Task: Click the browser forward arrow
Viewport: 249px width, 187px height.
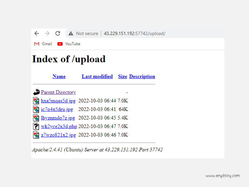Action: [x=47, y=33]
